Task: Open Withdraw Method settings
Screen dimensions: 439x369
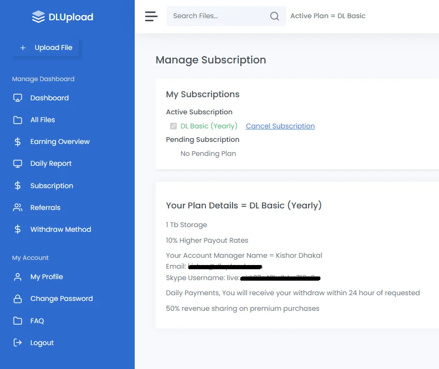Action: (61, 229)
